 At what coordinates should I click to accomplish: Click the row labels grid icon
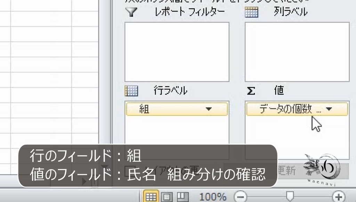click(131, 91)
